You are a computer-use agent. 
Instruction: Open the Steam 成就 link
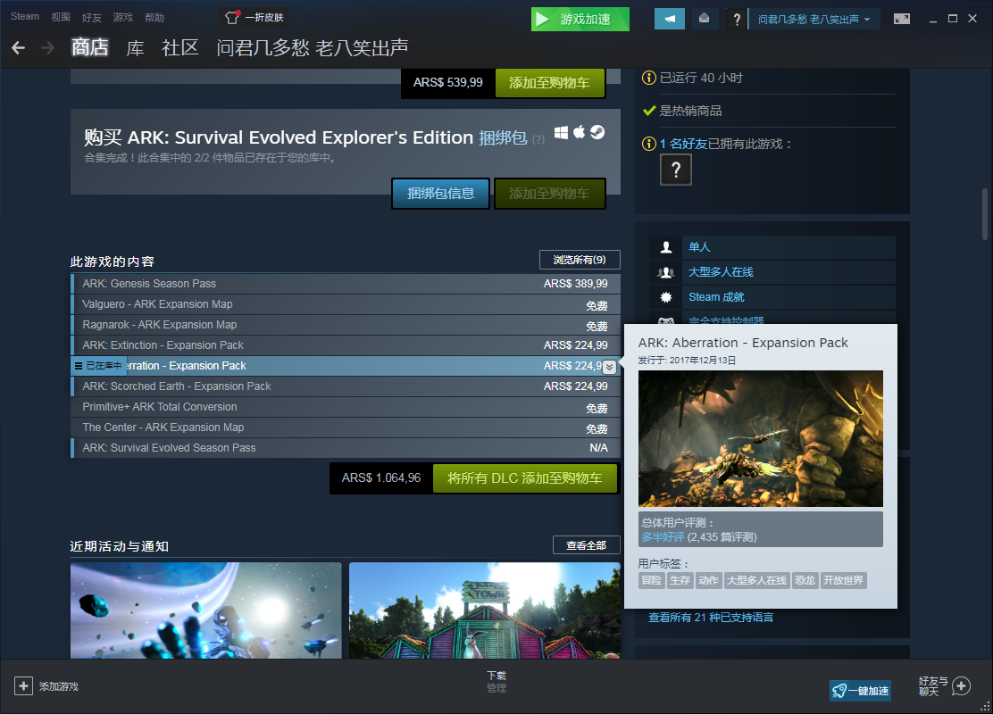[716, 297]
